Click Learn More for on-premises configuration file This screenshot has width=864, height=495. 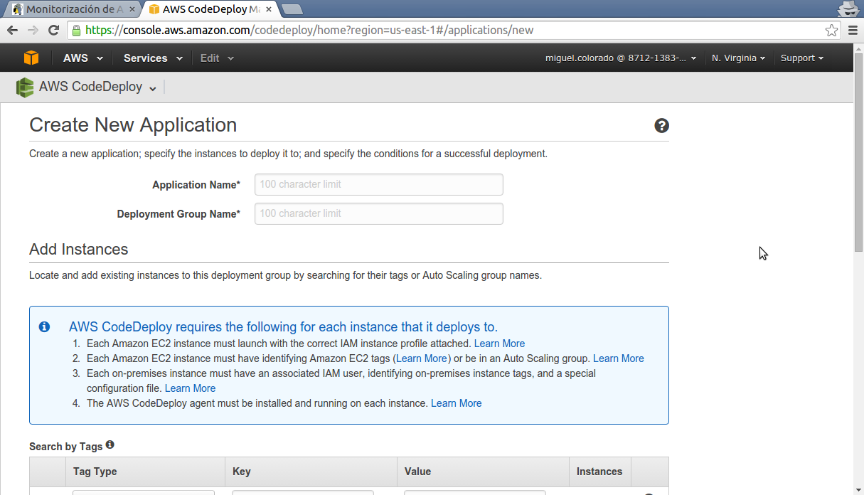(190, 388)
